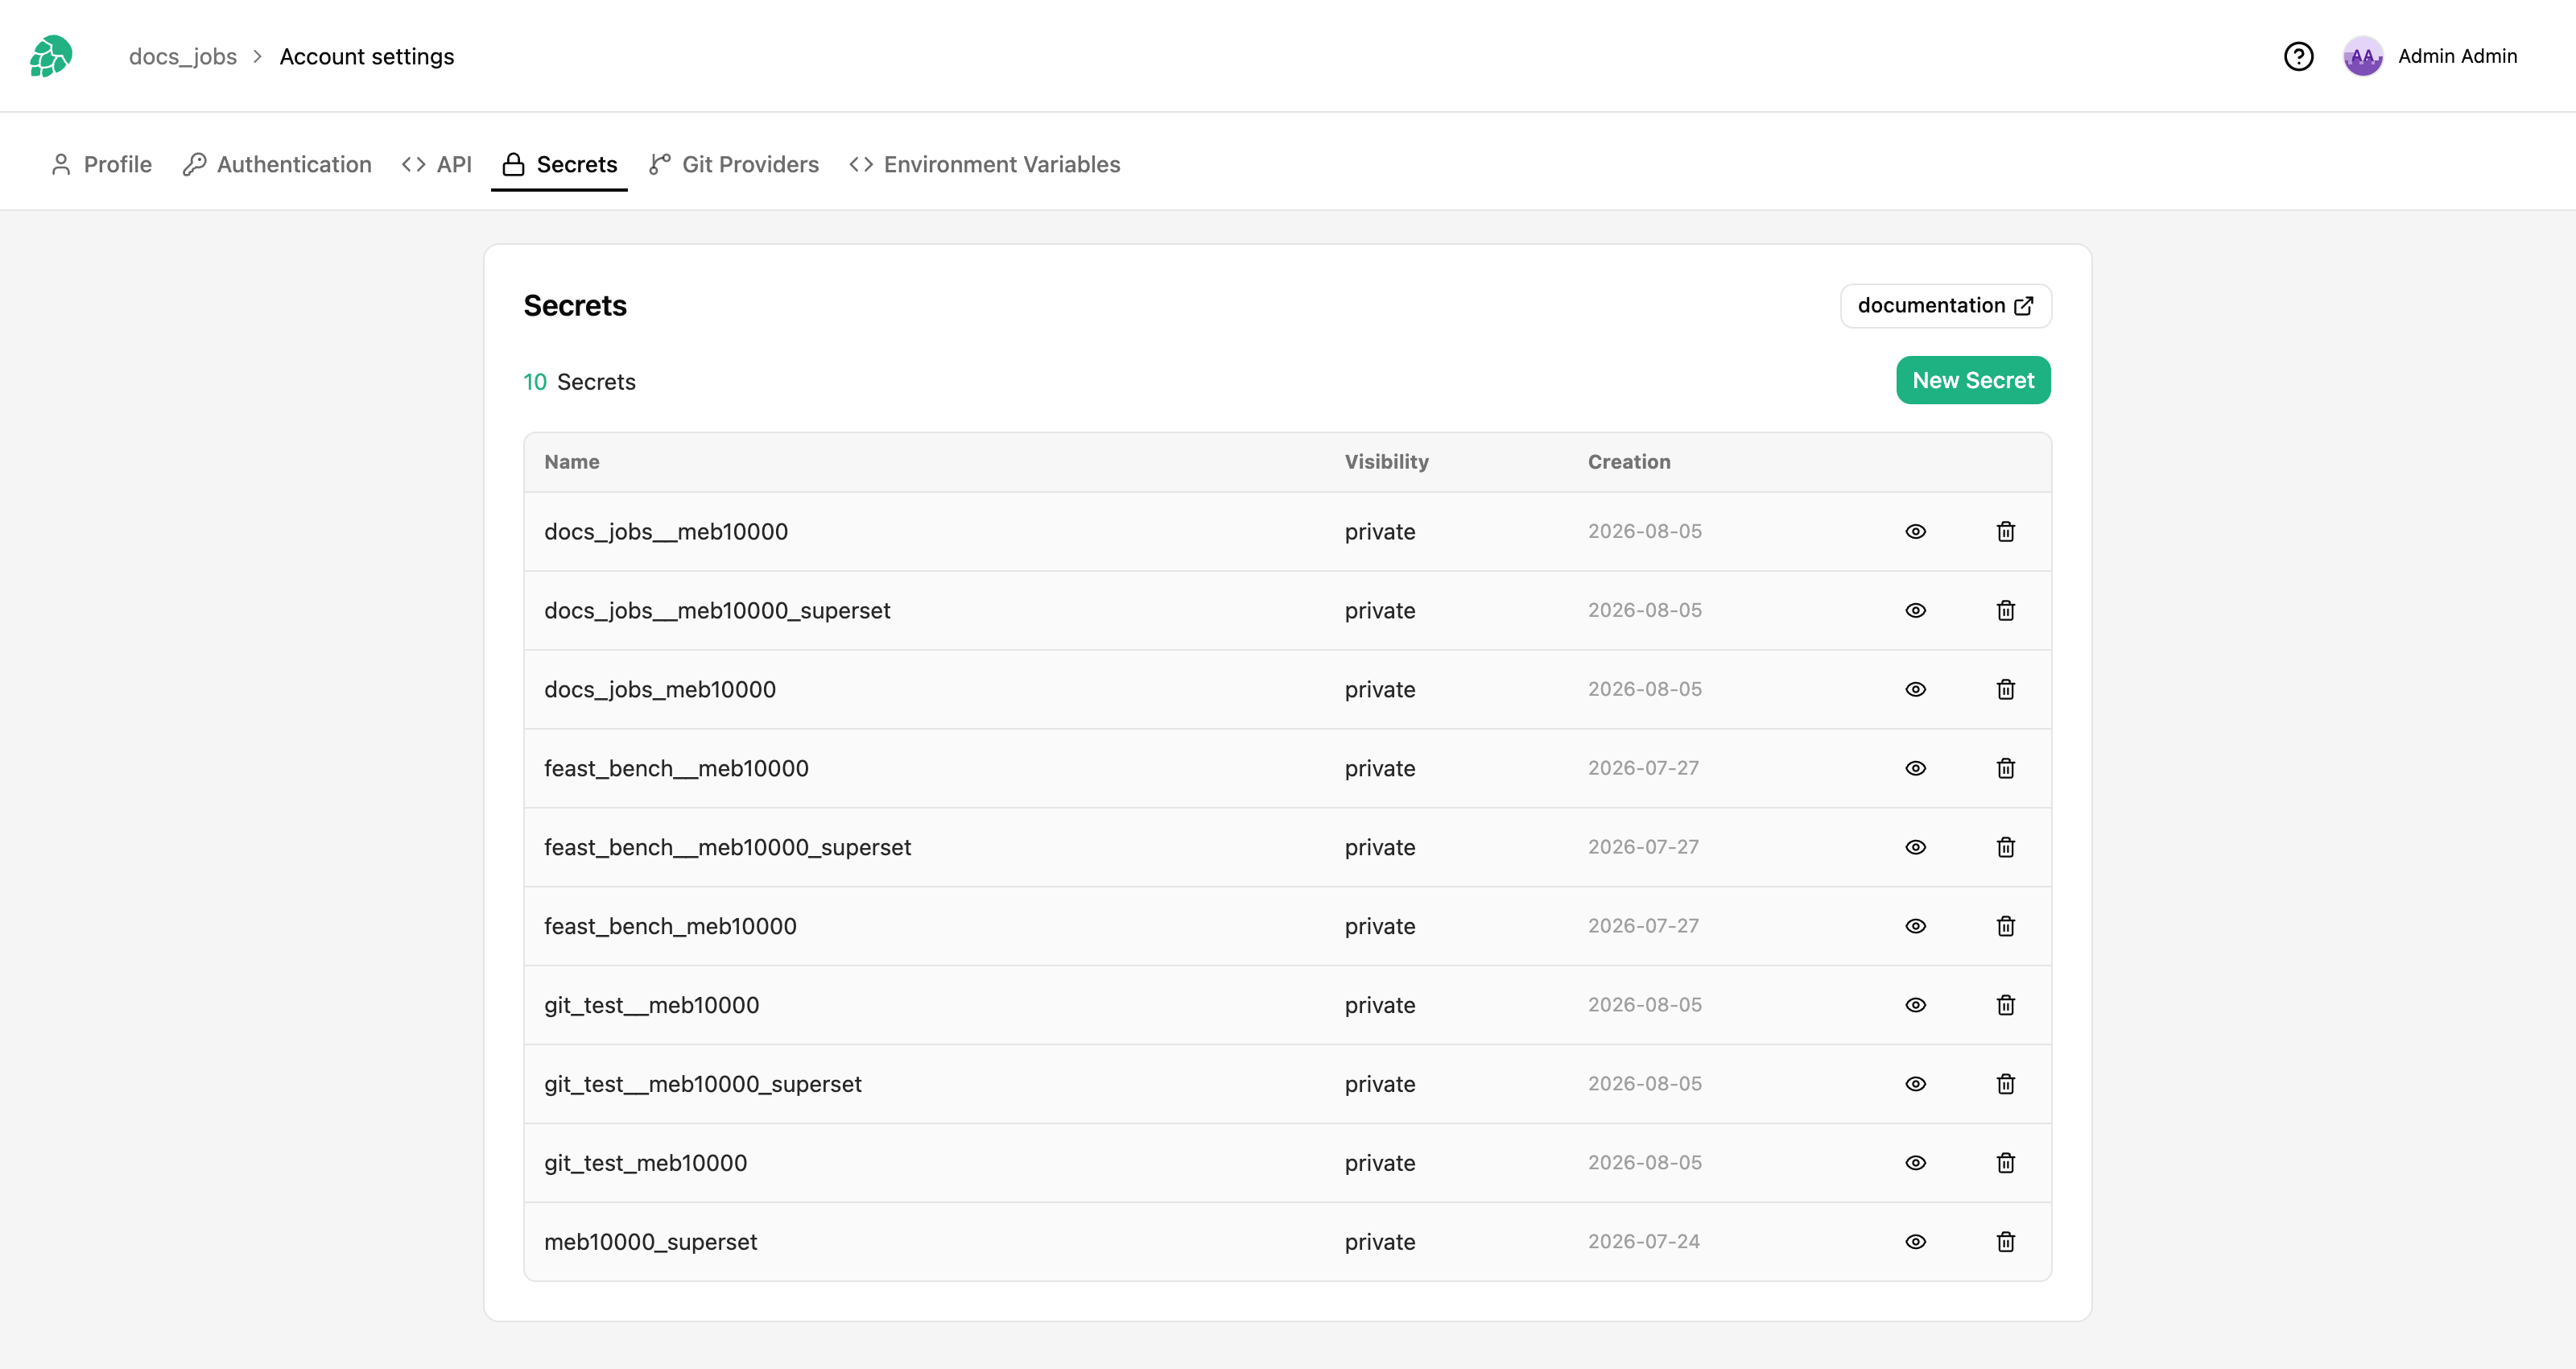
Task: Select the Secrets tab
Action: click(559, 164)
